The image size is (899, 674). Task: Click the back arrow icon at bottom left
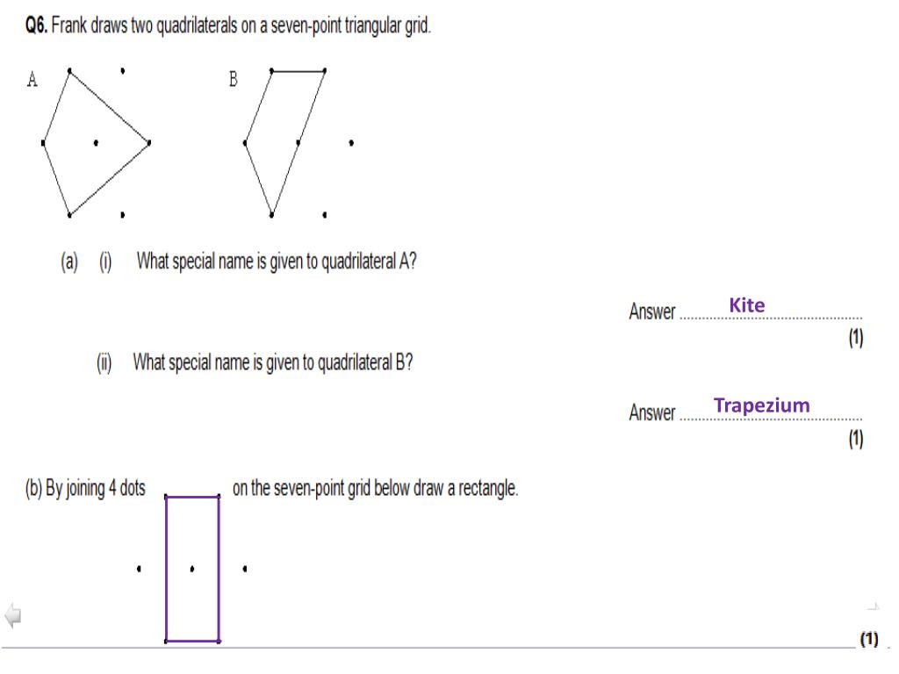click(12, 615)
